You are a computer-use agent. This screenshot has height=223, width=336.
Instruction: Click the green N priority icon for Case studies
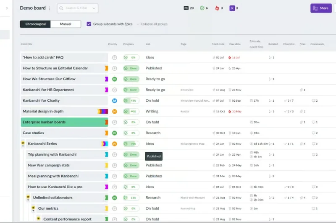click(114, 133)
